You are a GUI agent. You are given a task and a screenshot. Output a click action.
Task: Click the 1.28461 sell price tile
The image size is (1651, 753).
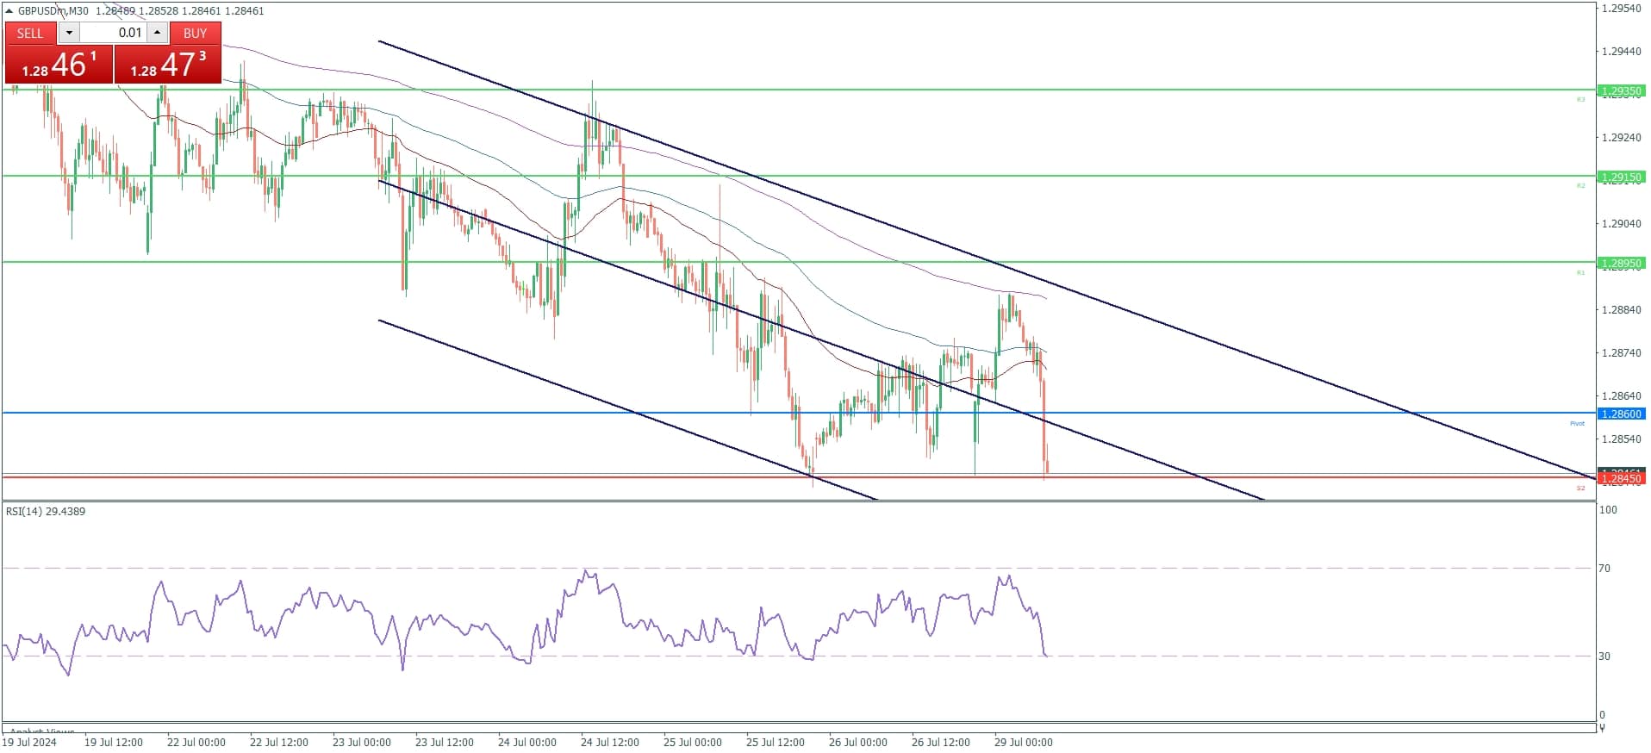coord(59,65)
